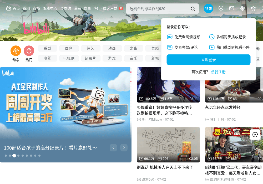263x184 pixels.
Task: Select the 鬼畜 category tab
Action: (134, 48)
